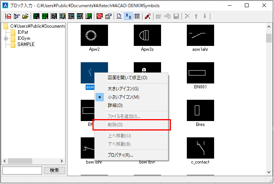Open the properties clipboard toolbar icon

108,16
